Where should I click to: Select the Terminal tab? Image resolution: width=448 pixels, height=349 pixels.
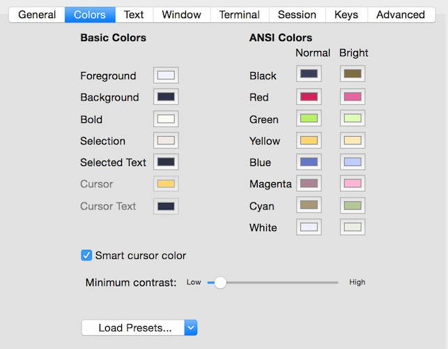[238, 15]
